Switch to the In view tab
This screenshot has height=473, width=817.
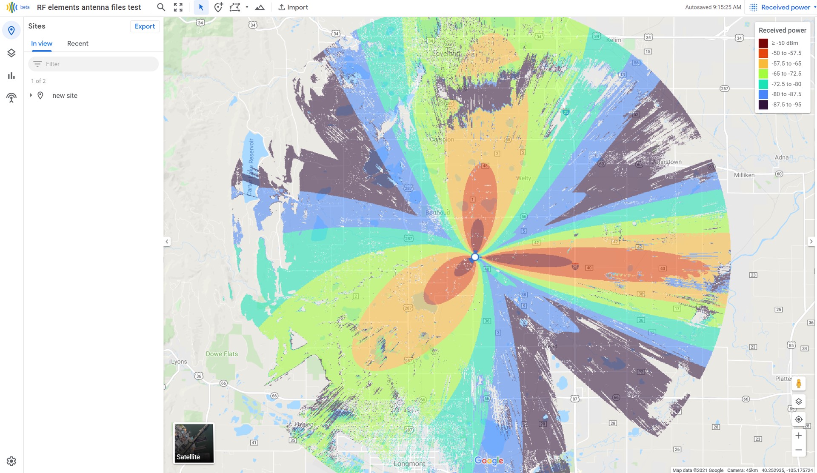pos(42,43)
